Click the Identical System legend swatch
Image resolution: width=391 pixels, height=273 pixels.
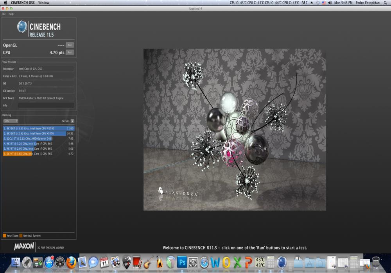point(21,236)
